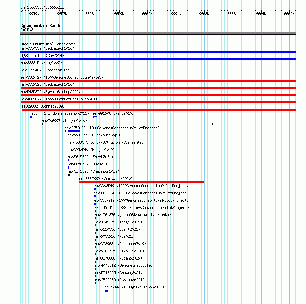306x304 pixels.
Task: Open nsv4061074 (gnomADStructuralVariants) label
Action: pyautogui.click(x=59, y=99)
